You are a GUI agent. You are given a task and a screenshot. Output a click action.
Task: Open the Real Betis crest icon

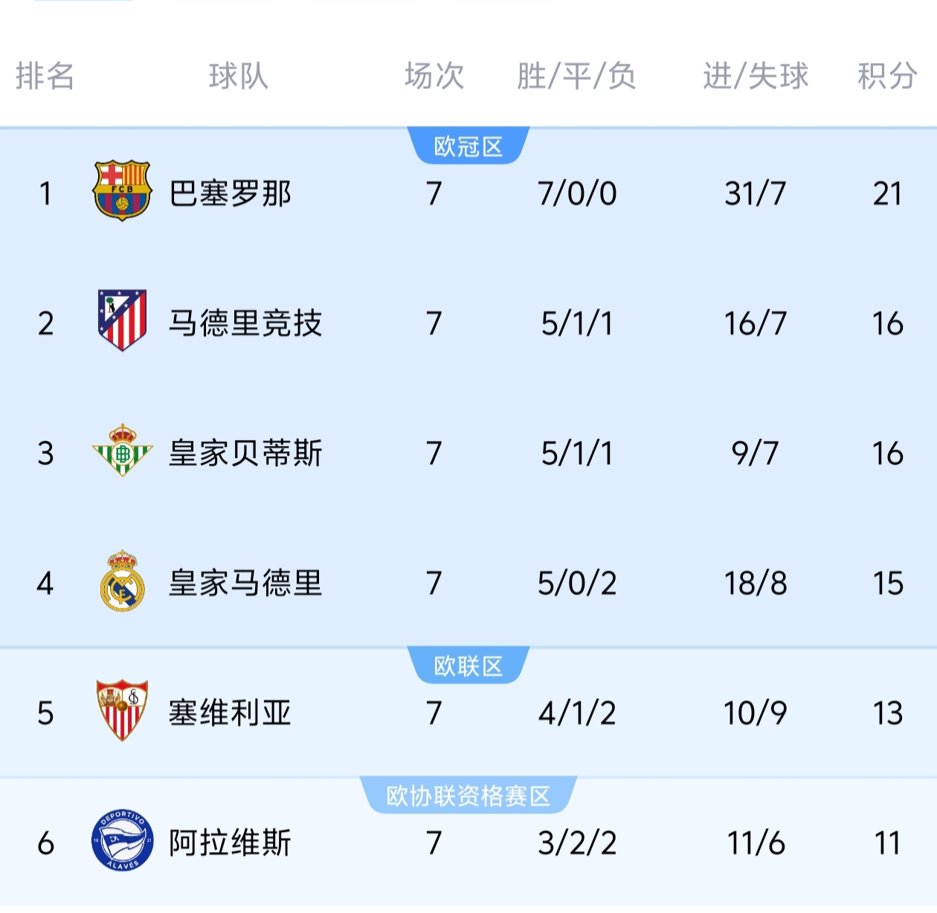pyautogui.click(x=122, y=451)
